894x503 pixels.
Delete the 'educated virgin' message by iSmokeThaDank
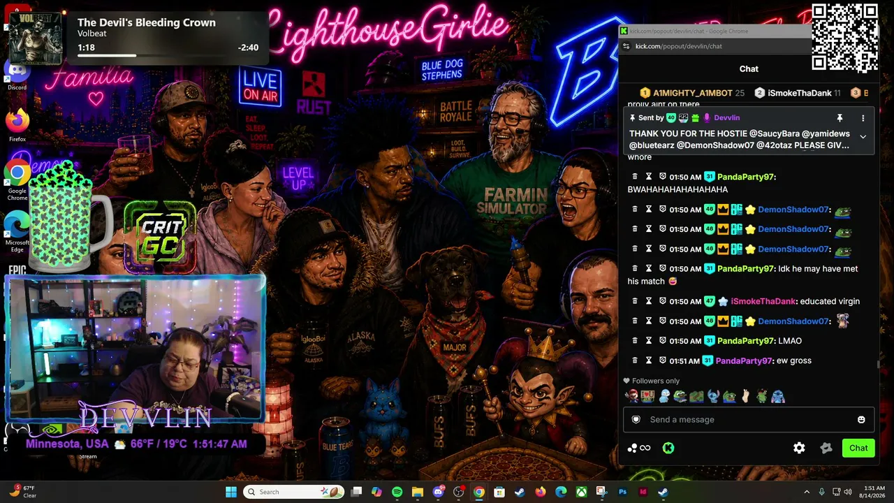[x=635, y=301]
